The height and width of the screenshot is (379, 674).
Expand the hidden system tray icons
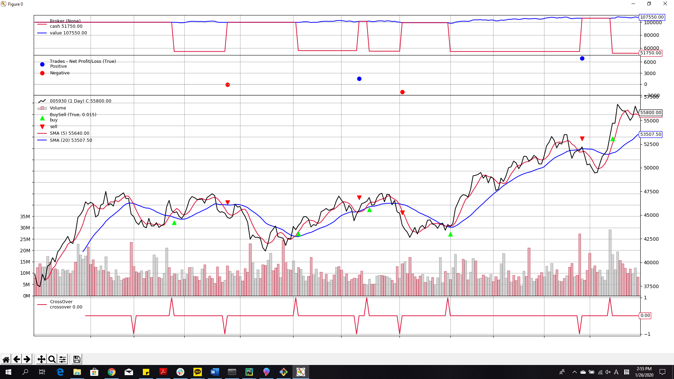pos(574,372)
